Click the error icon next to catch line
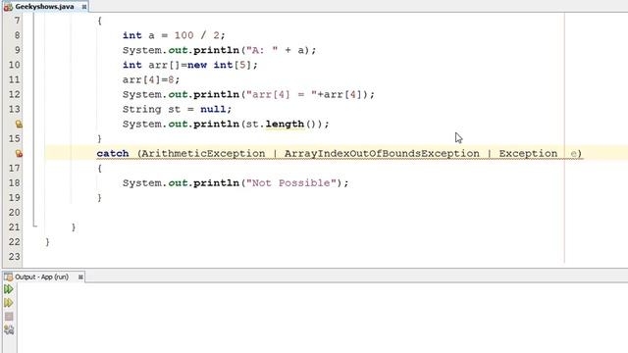Viewport: 628px width, 353px height. click(19, 153)
